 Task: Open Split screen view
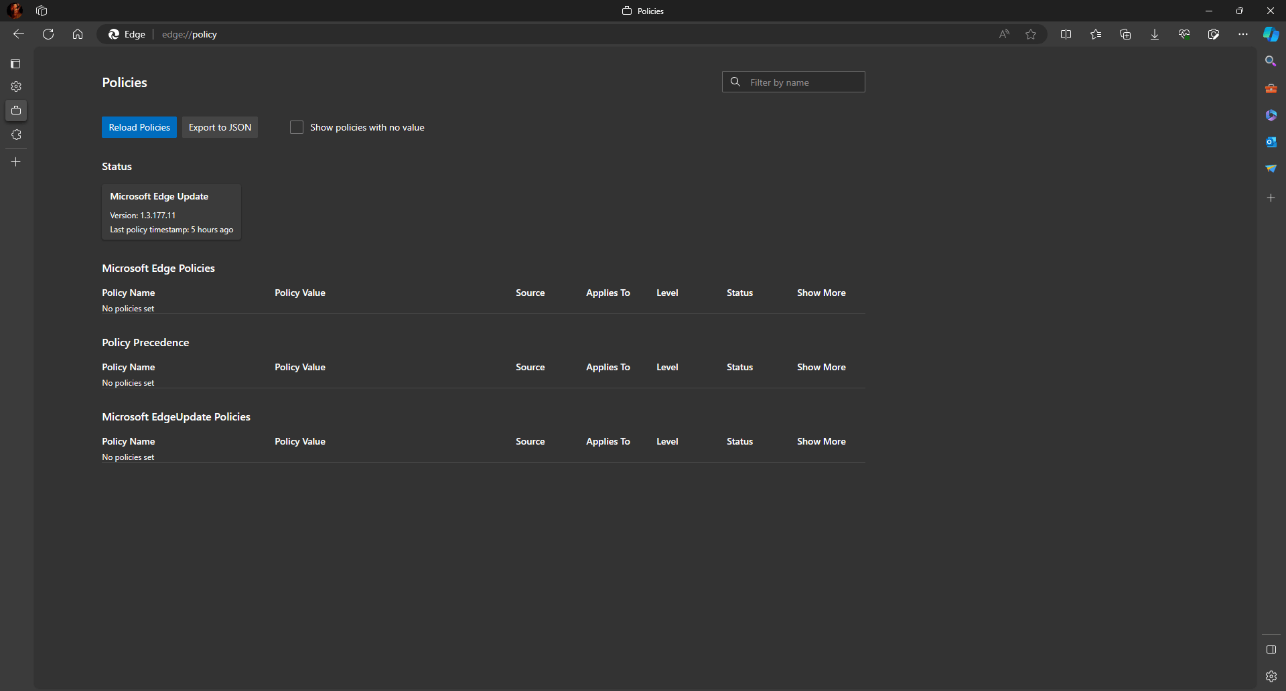1066,34
